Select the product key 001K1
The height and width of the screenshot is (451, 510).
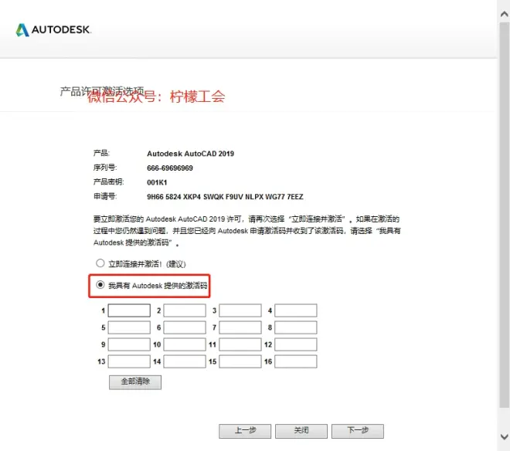coord(157,182)
